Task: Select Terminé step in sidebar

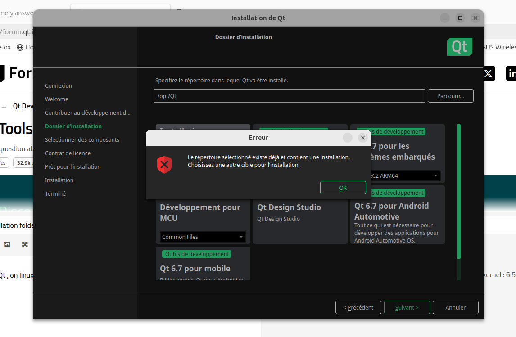Action: [x=55, y=193]
